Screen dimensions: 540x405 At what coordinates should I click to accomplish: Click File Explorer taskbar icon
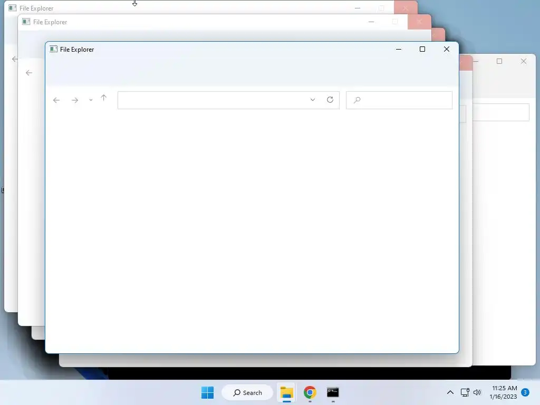click(x=286, y=392)
